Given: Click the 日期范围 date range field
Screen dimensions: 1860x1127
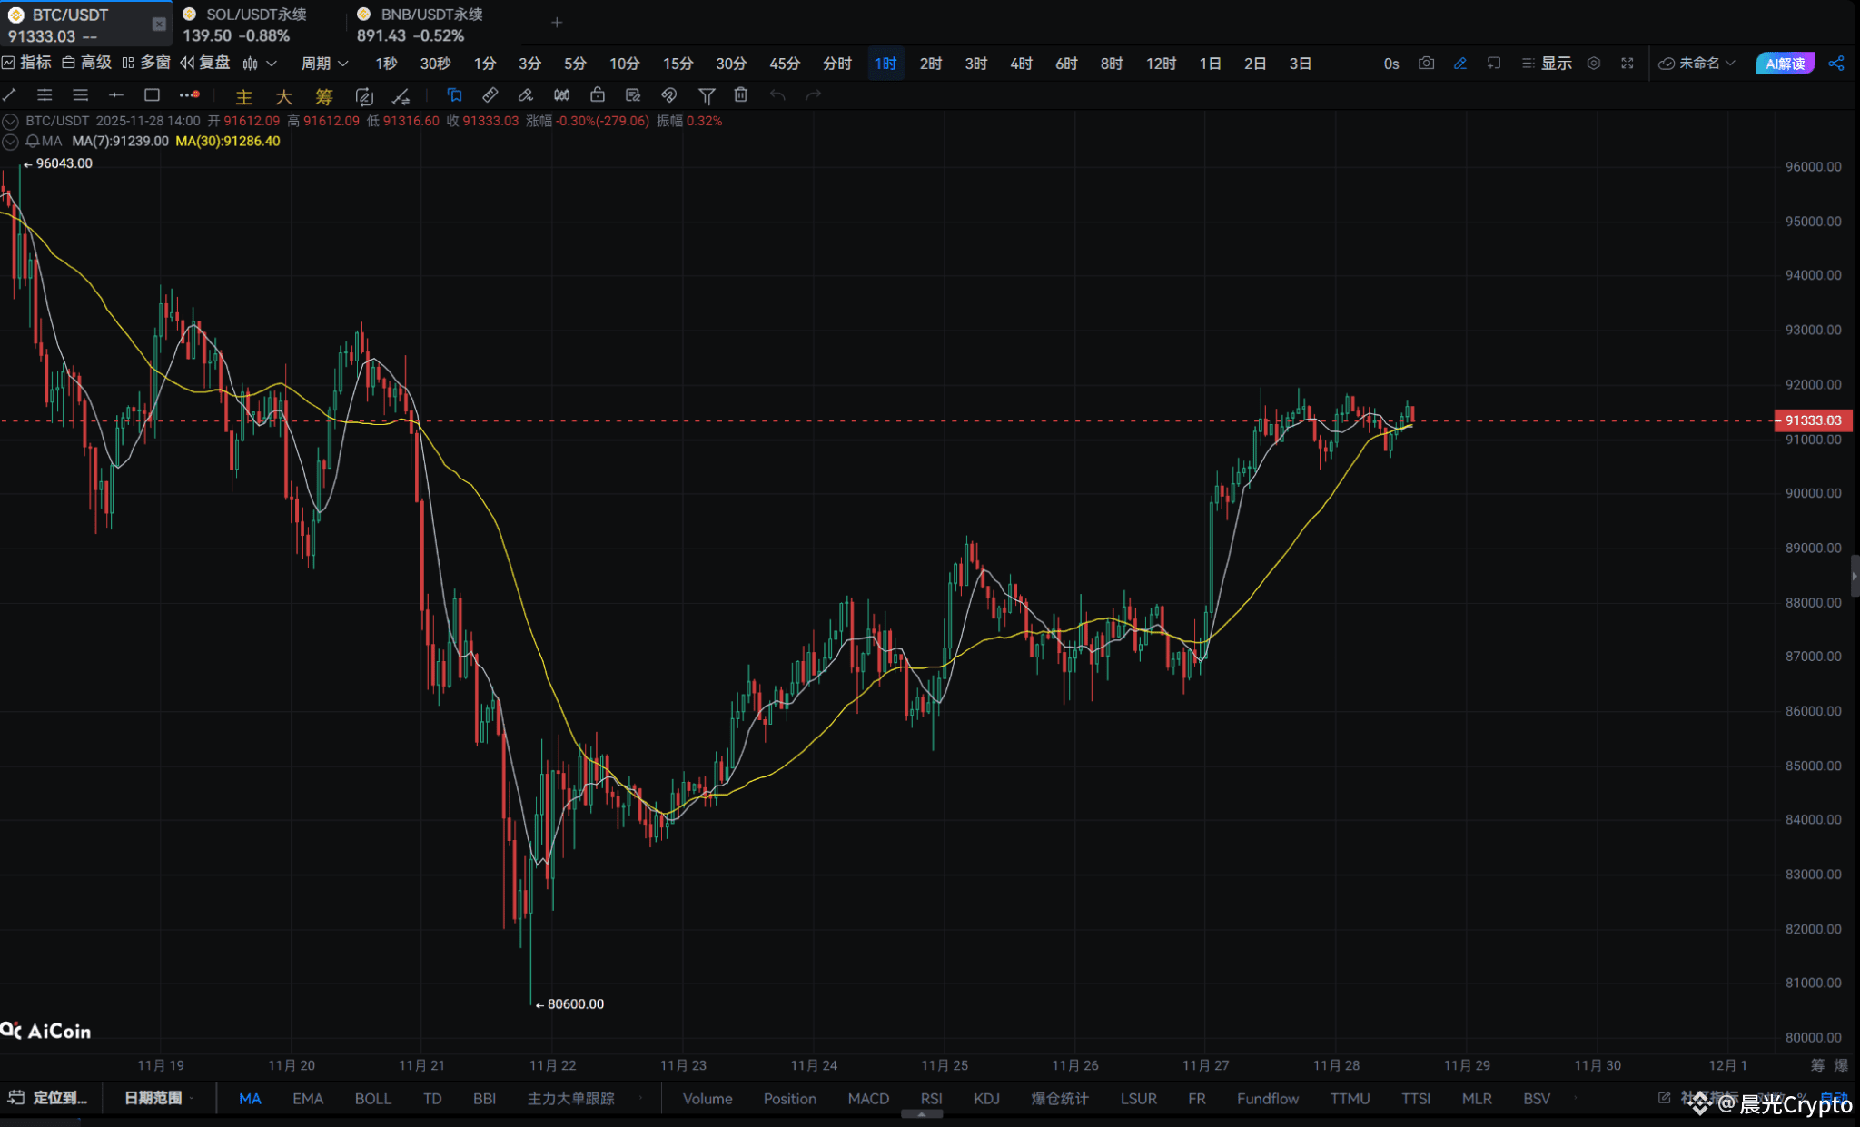Looking at the screenshot, I should tap(153, 1098).
